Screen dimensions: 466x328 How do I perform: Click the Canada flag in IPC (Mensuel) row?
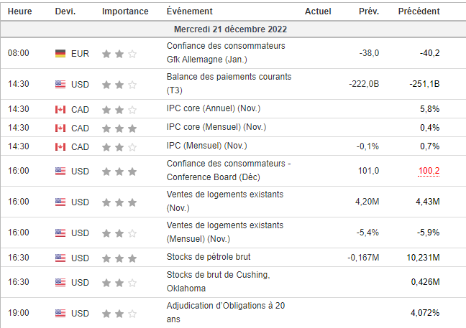60,147
